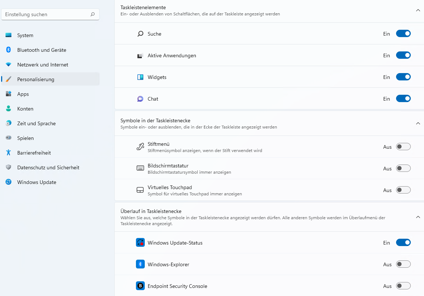Viewport: 424px width, 296px height.
Task: Enable the Stiftmenü toggle
Action: point(403,146)
